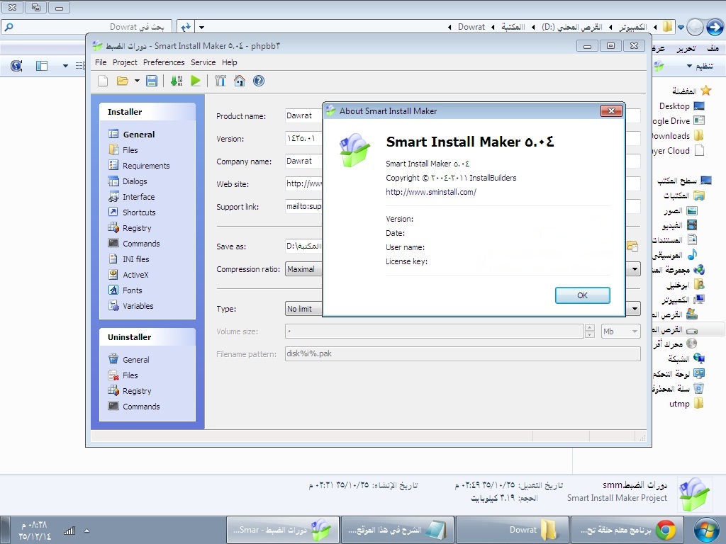
Task: Select Registry under Uninstaller
Action: click(130, 391)
